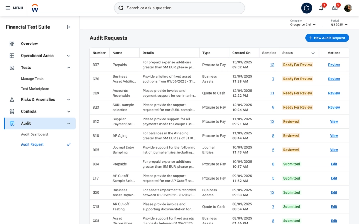Open the Company Groupe Le Ciel dropdown
This screenshot has width=359, height=224.
click(303, 25)
